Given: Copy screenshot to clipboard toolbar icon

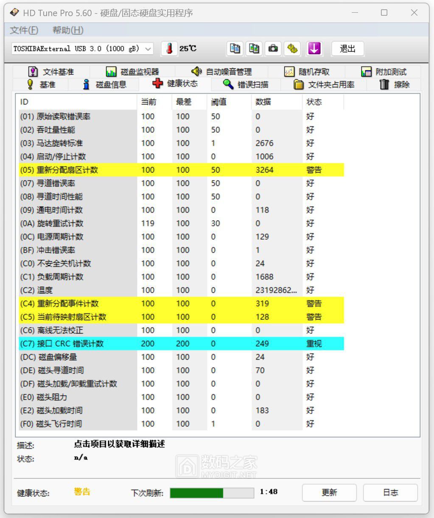Looking at the screenshot, I should click(254, 49).
